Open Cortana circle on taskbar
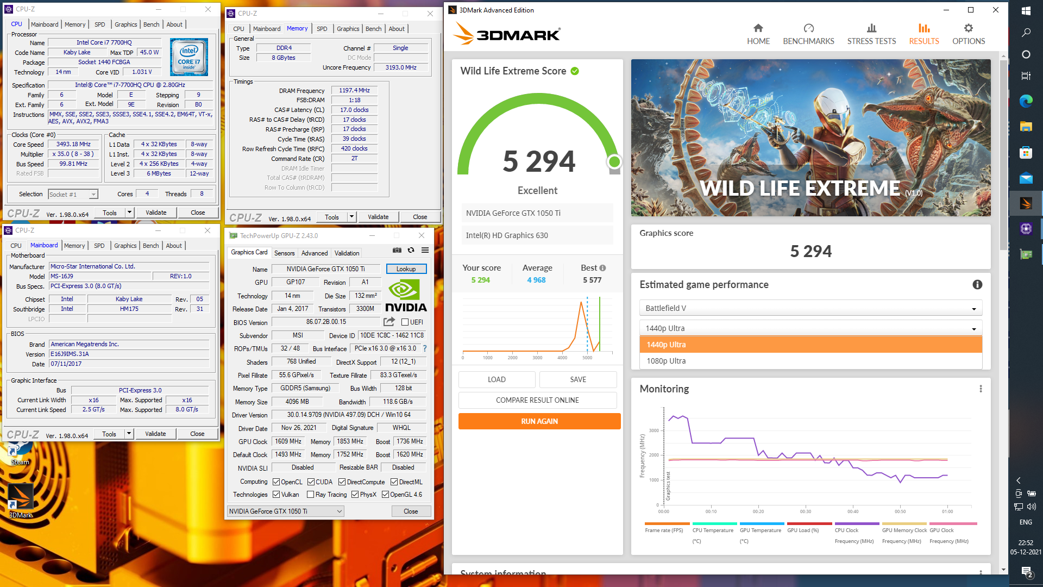1043x587 pixels. tap(1026, 54)
